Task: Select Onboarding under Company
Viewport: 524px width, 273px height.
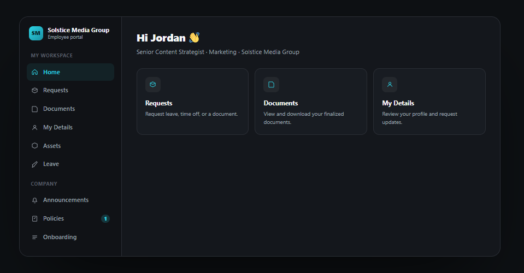Action: click(70, 237)
